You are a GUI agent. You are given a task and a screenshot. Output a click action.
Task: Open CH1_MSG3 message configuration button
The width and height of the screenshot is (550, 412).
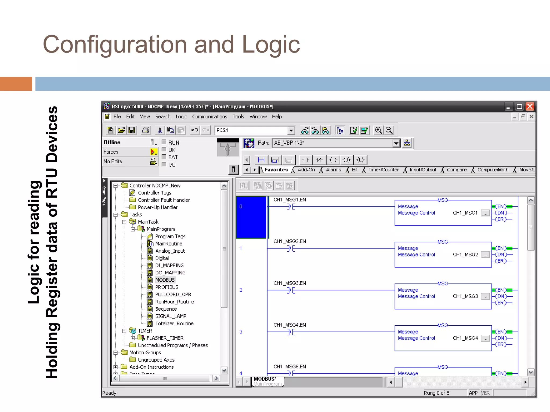click(485, 297)
